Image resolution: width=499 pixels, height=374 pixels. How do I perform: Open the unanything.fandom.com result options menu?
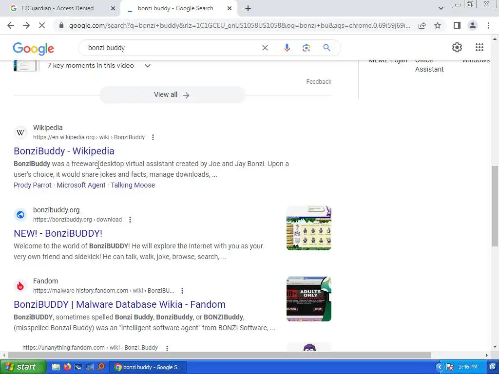[x=167, y=348]
